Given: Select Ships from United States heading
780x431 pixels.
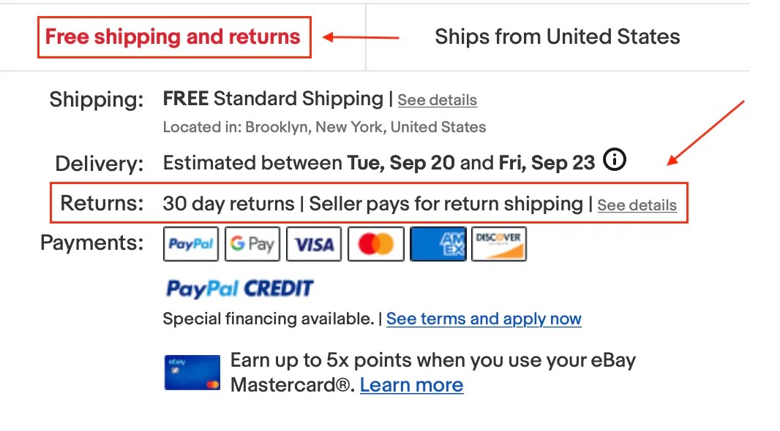Looking at the screenshot, I should [x=557, y=37].
